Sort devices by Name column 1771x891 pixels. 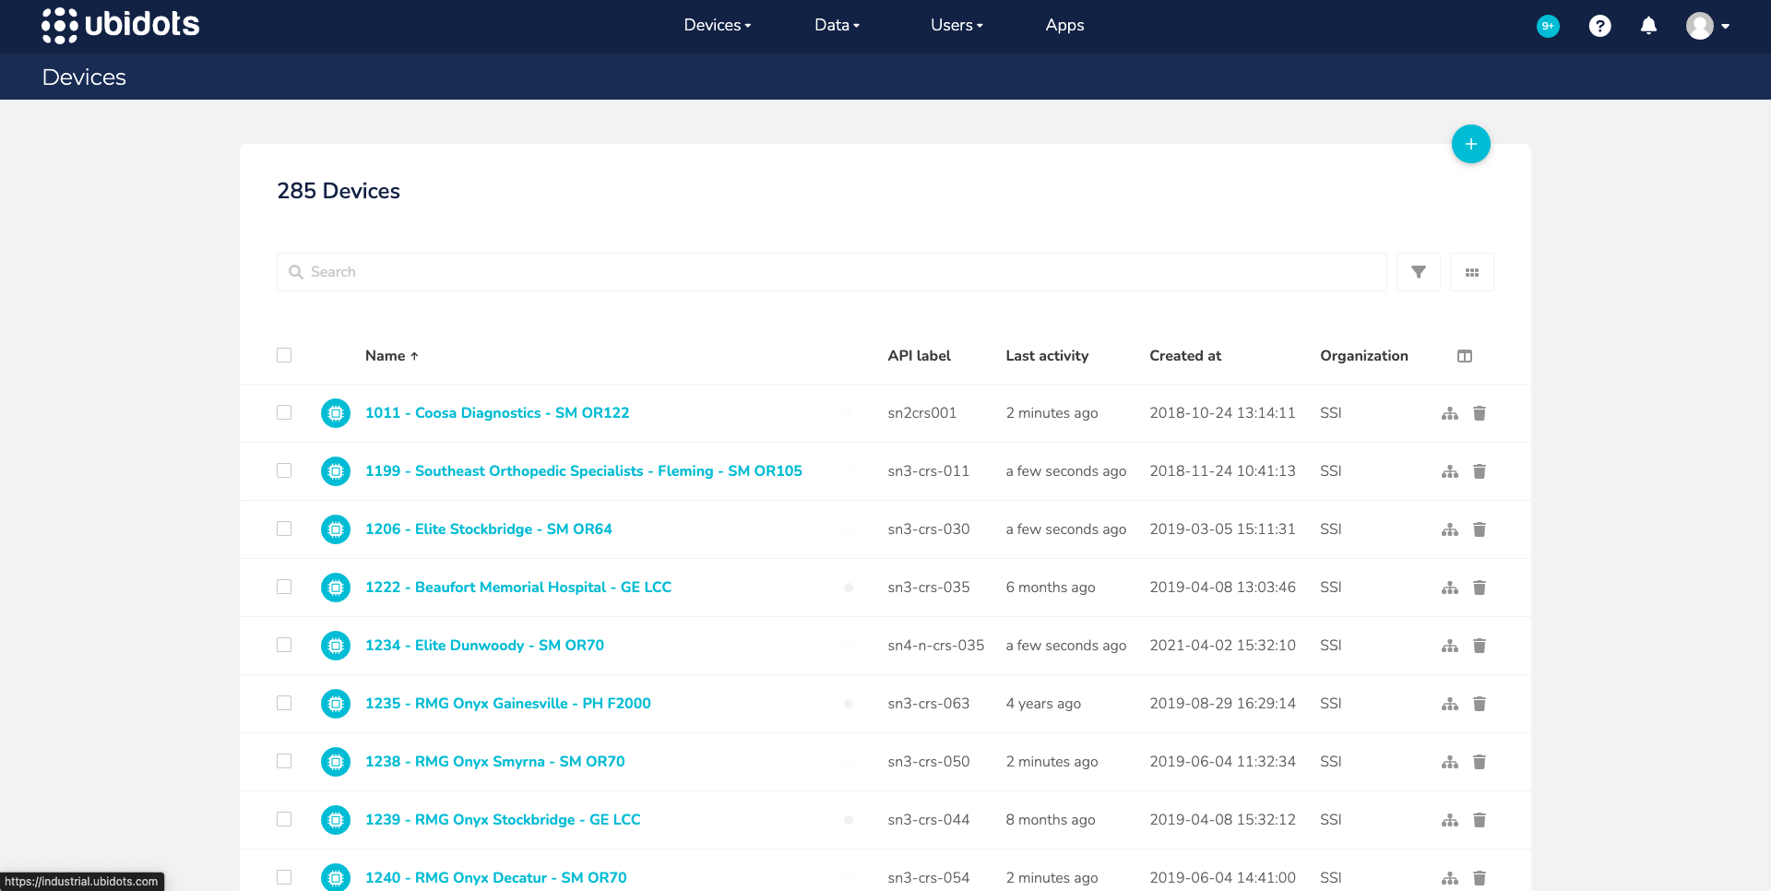pos(392,356)
